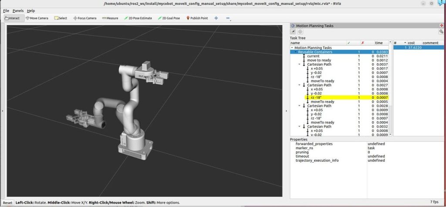Activate the Move Camera tool

point(37,18)
